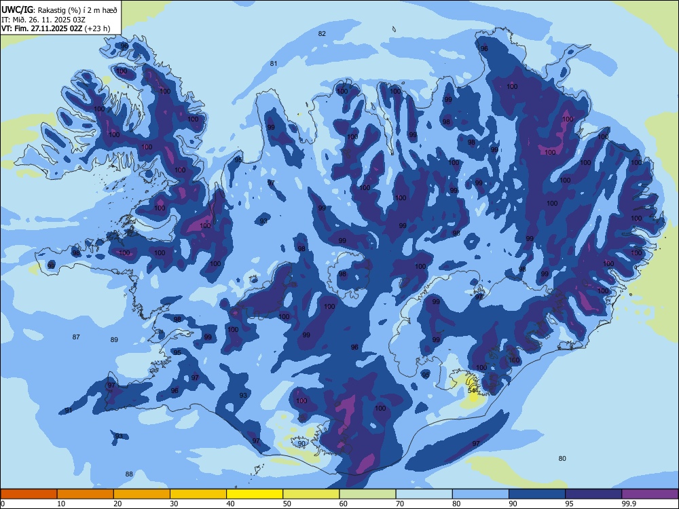Viewport: 679px width, 509px height.
Task: Click the '10' label on the legend scale
Action: 61,504
